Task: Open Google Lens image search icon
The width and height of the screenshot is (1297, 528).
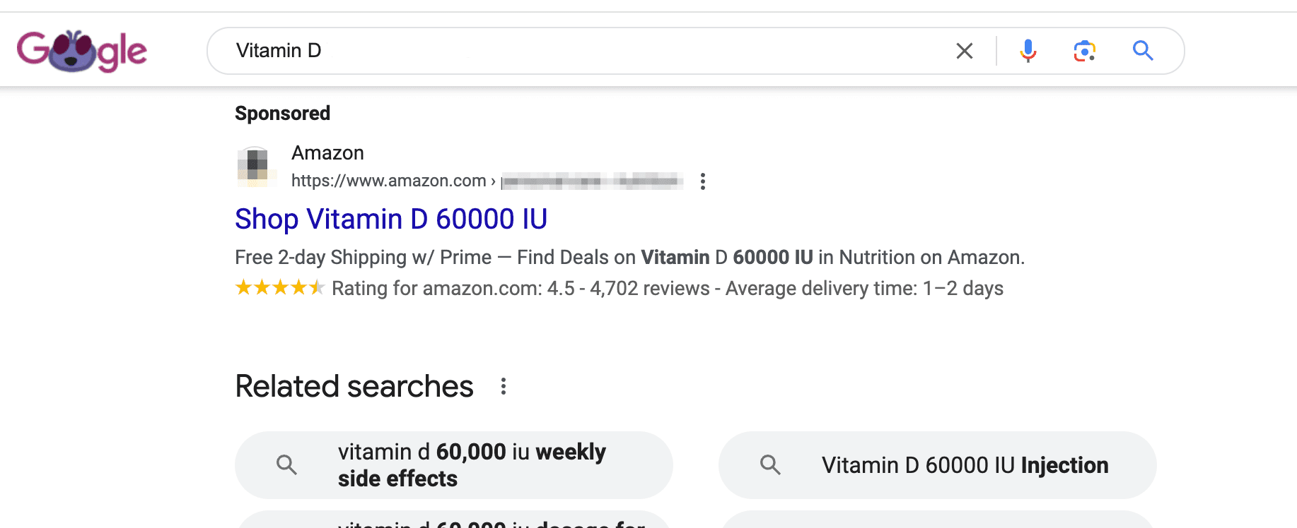Action: click(x=1085, y=51)
